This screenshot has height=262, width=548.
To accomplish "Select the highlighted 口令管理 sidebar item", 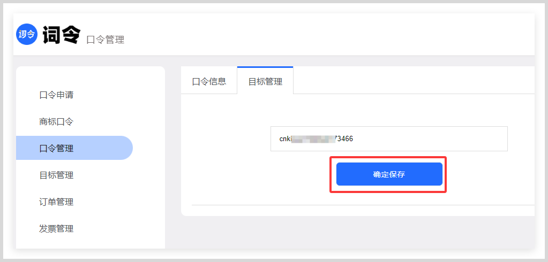I will coord(74,148).
